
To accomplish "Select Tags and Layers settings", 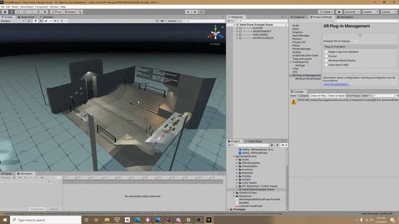I will [302, 58].
